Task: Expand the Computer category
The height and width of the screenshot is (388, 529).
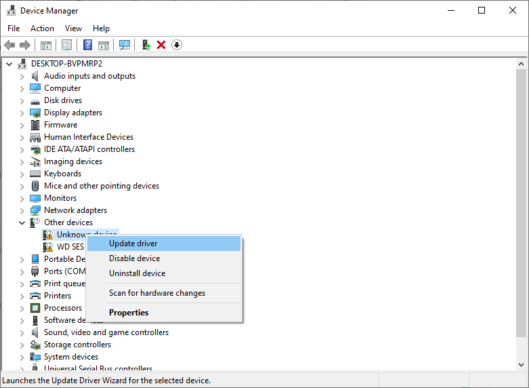Action: pos(22,89)
